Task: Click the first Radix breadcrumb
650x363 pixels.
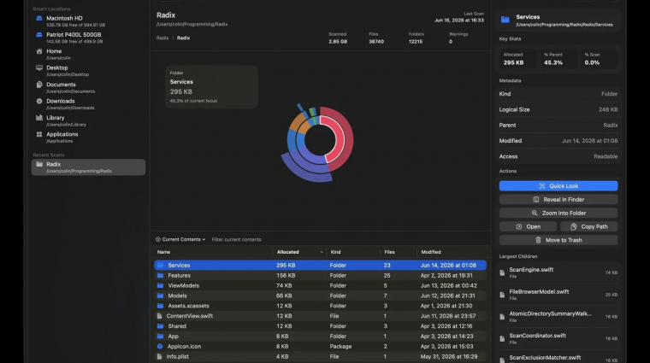Action: (x=162, y=38)
